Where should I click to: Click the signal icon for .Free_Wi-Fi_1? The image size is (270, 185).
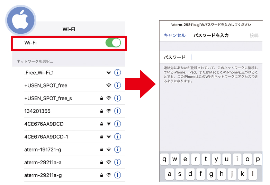[109, 72]
